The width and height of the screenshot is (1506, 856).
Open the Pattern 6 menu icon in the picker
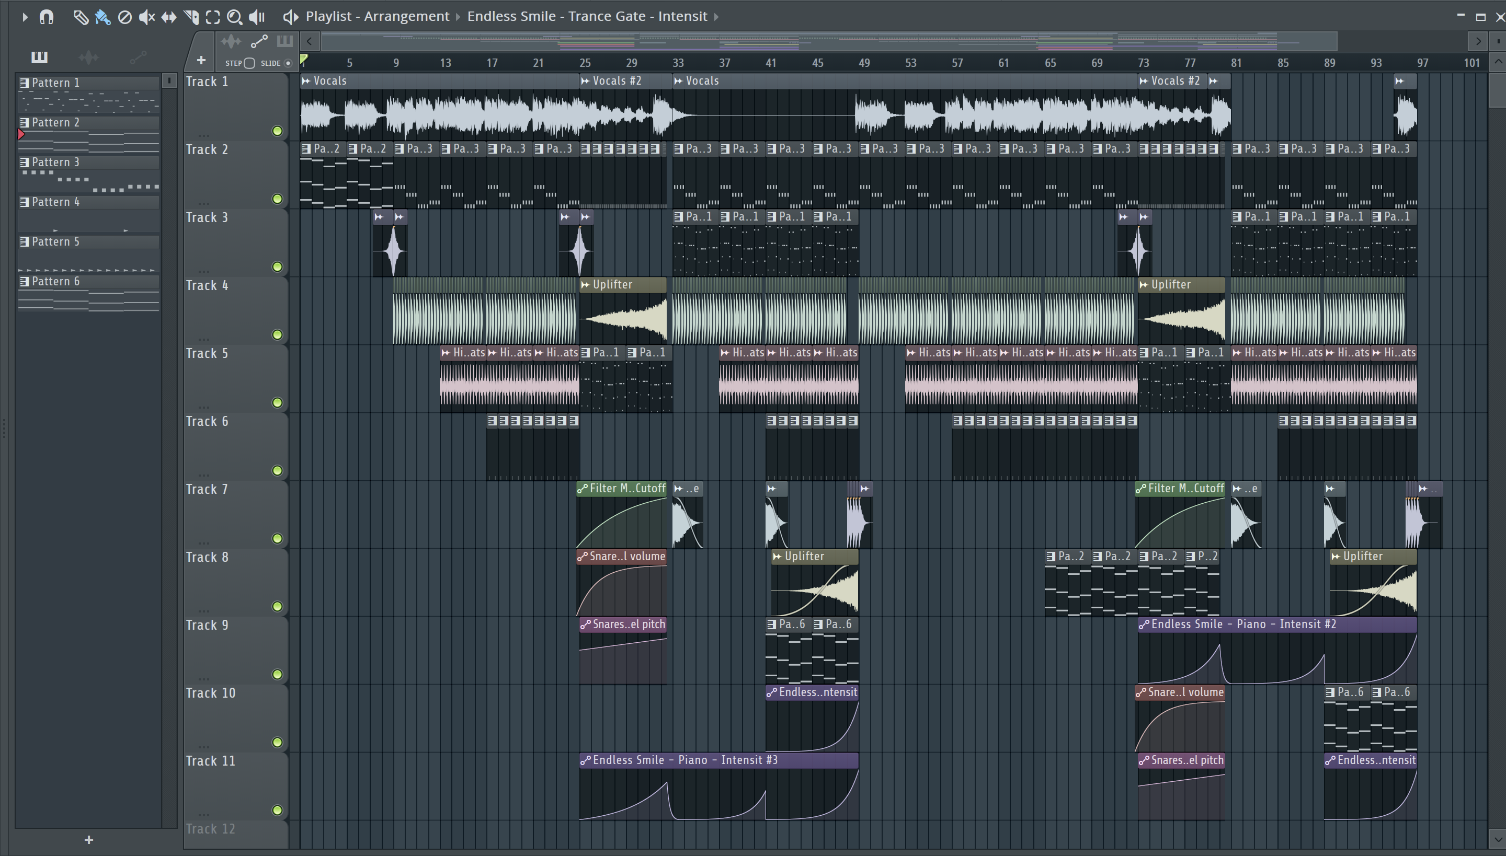click(24, 282)
